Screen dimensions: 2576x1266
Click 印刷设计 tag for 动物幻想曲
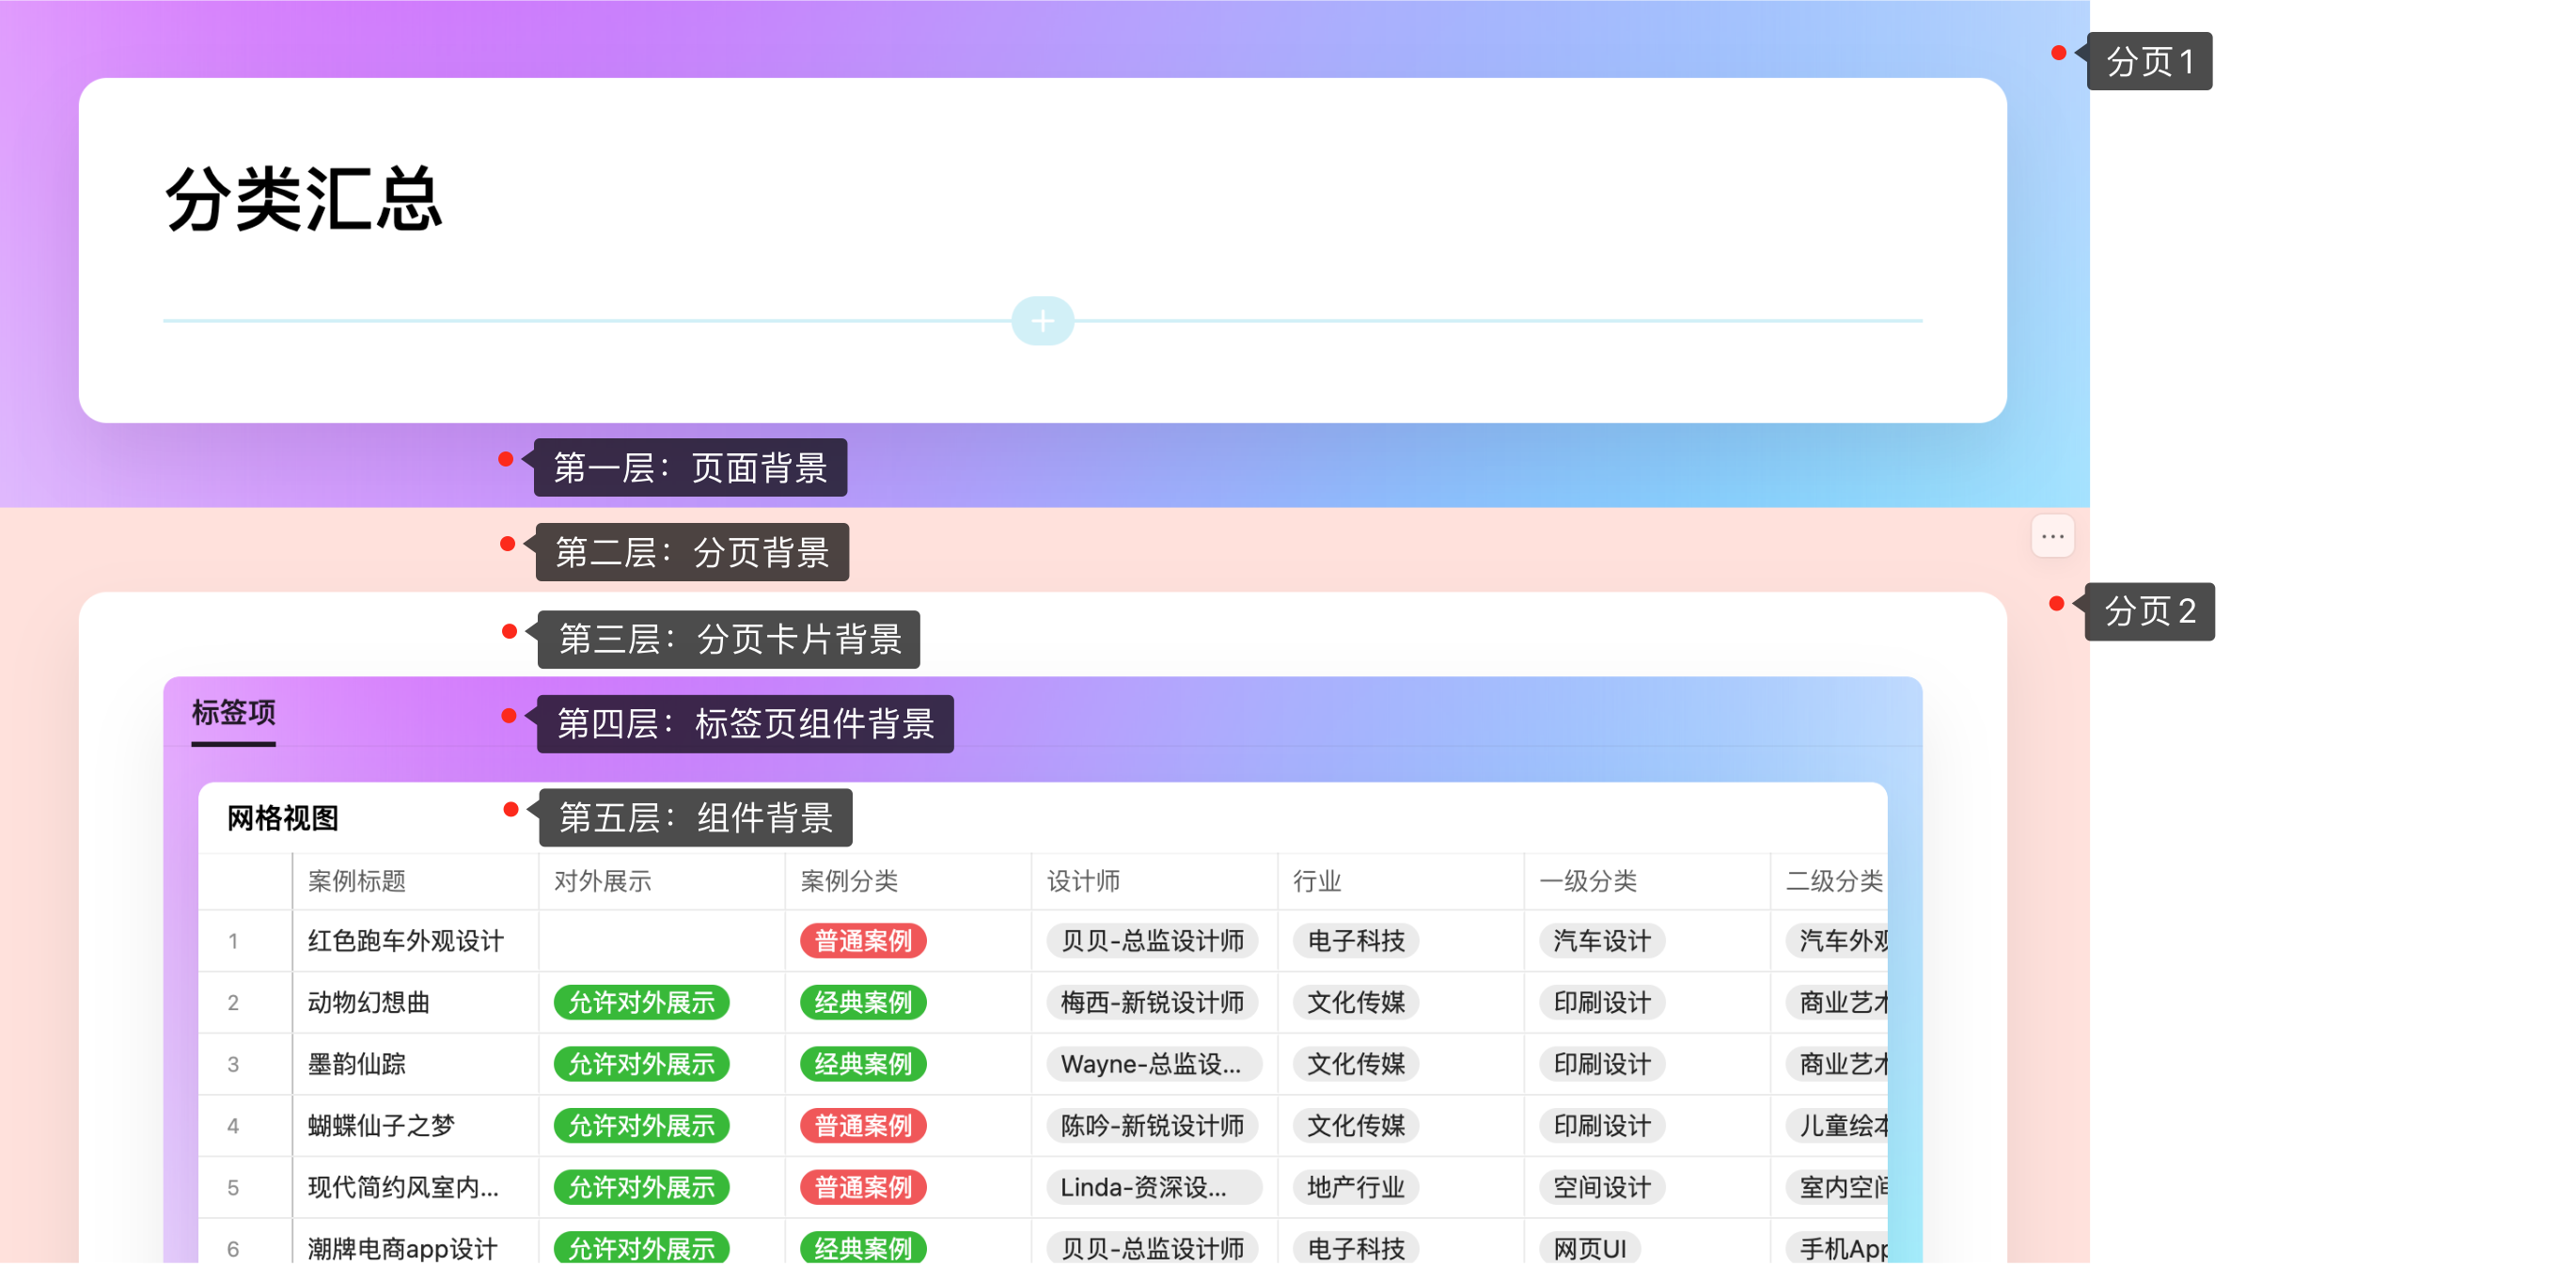click(x=1602, y=1002)
